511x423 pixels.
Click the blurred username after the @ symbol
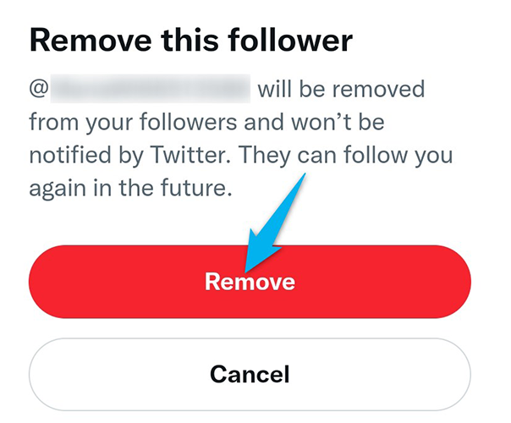point(150,88)
